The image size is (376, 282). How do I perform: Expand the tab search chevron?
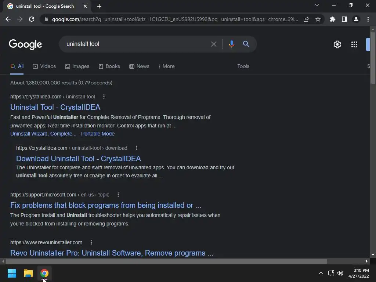click(x=317, y=5)
